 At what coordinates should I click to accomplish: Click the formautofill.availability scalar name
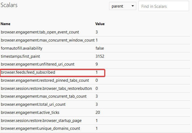click(22, 48)
